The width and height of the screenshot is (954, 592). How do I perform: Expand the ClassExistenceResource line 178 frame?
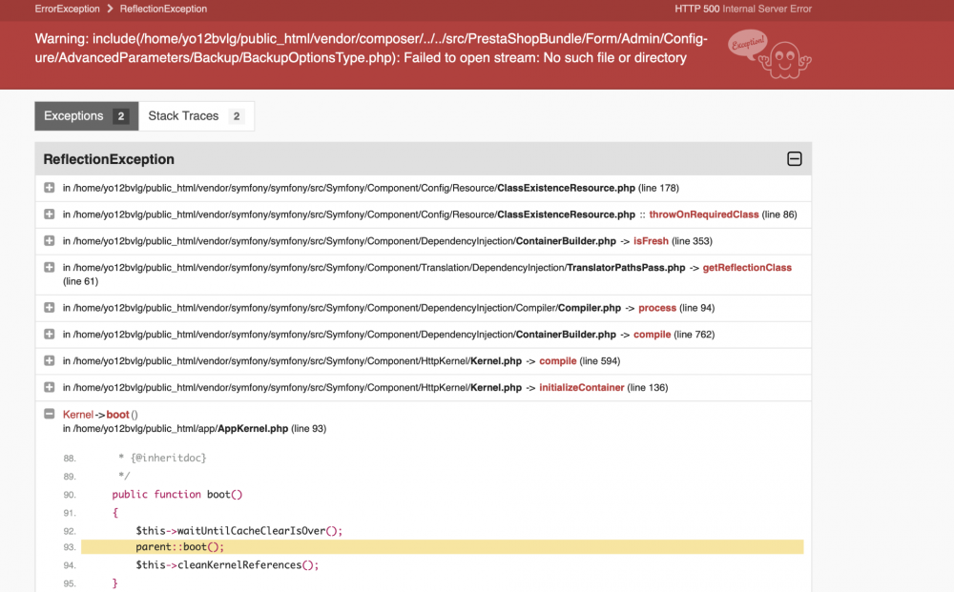point(49,188)
